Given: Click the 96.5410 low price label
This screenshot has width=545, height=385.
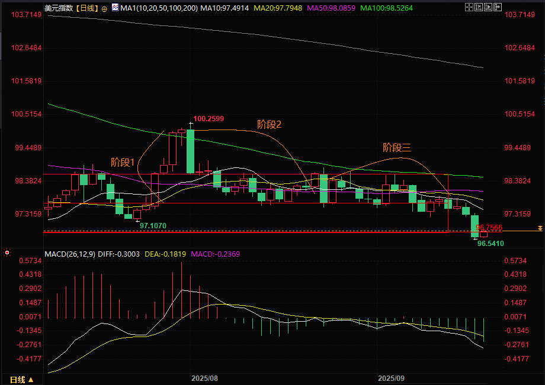Looking at the screenshot, I should coord(490,244).
